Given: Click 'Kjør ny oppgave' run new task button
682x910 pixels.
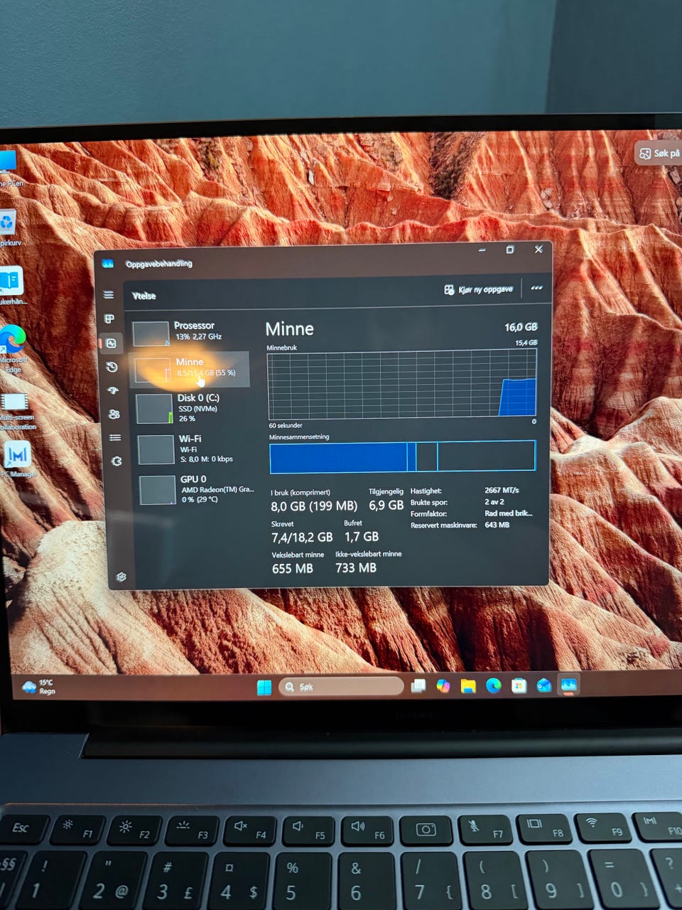Looking at the screenshot, I should coord(479,289).
